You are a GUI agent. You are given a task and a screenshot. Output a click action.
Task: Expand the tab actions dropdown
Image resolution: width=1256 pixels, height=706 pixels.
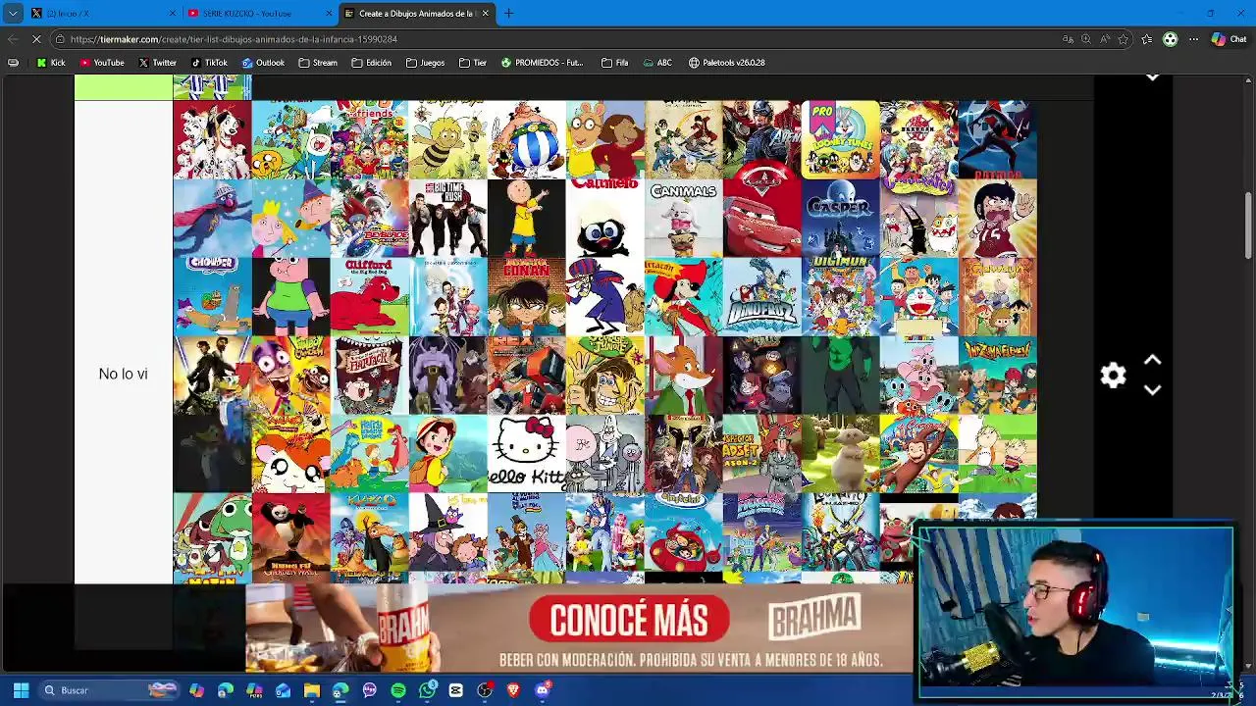pos(13,14)
